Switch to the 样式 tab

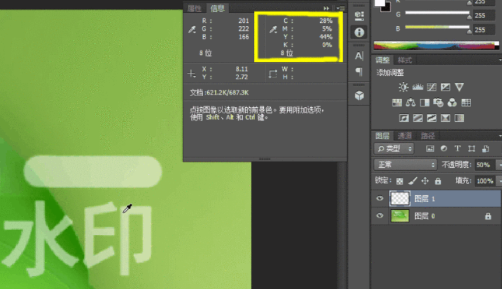point(405,60)
